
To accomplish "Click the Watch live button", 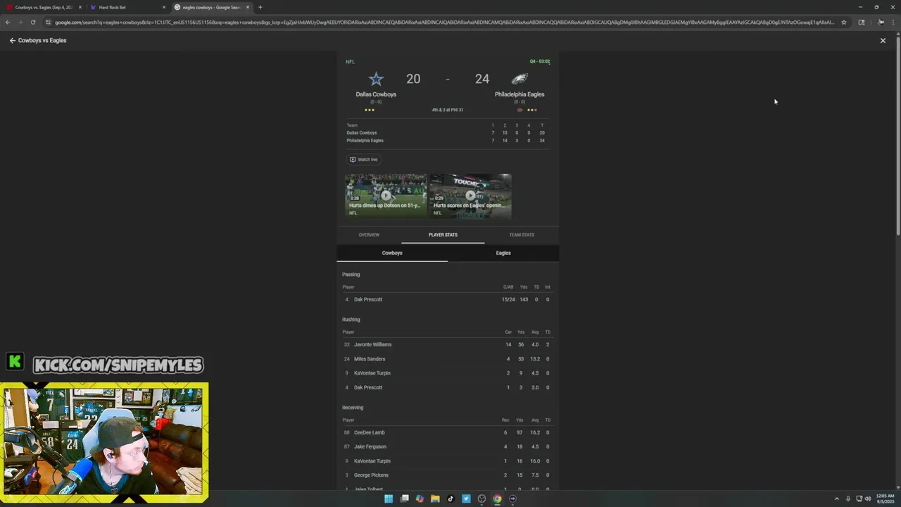I will tap(364, 159).
